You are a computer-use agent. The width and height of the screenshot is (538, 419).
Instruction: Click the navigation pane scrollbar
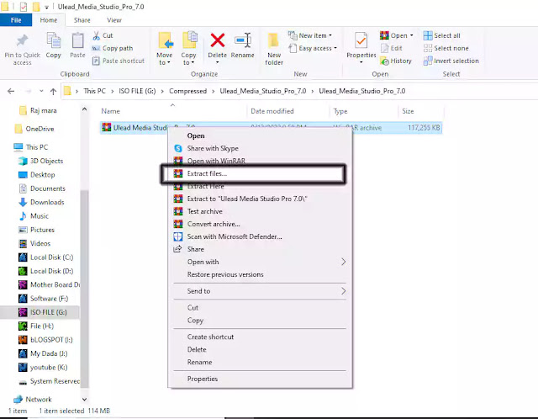click(x=84, y=289)
